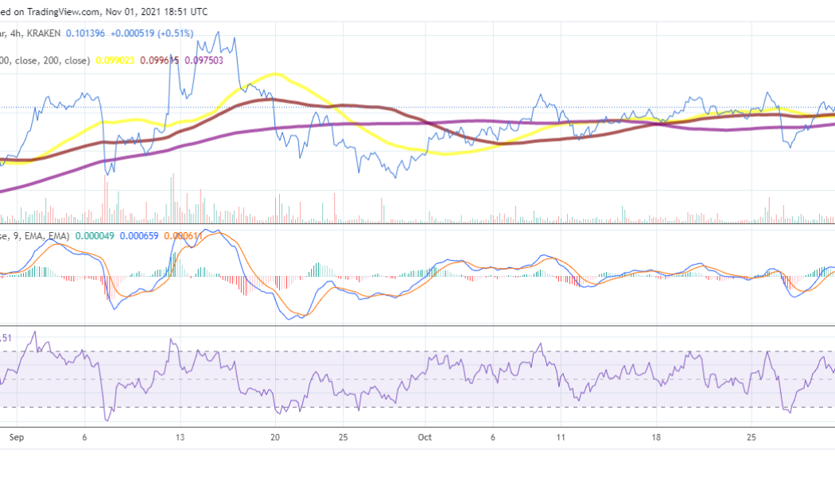Click the yellow MA value 0.099023
Screen dimensions: 835x477
(x=115, y=60)
